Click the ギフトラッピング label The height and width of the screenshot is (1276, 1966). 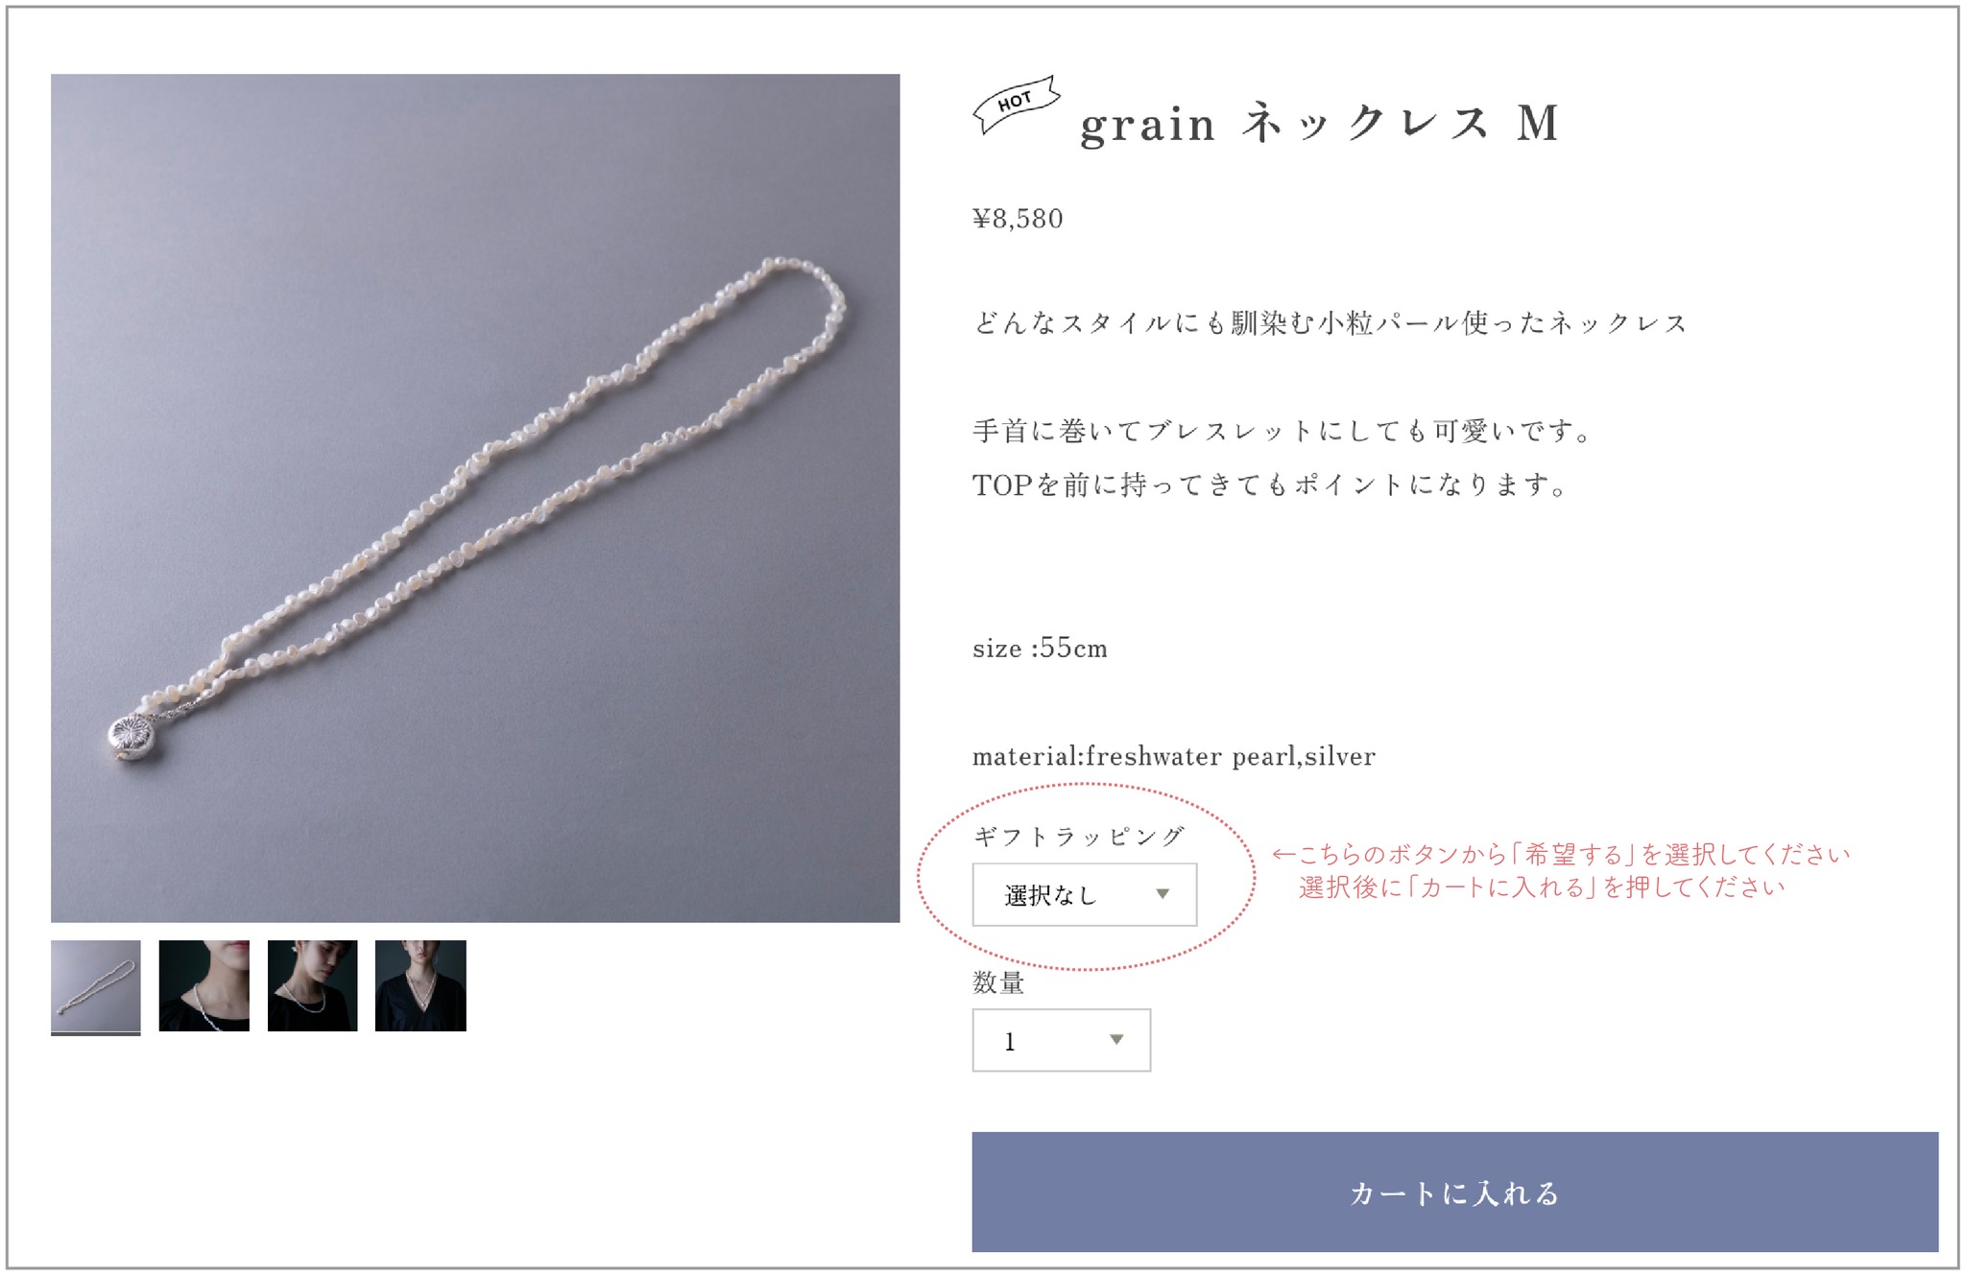point(1079,837)
